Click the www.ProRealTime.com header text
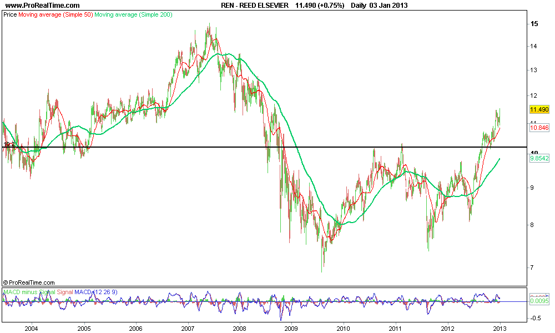 [x=43, y=6]
